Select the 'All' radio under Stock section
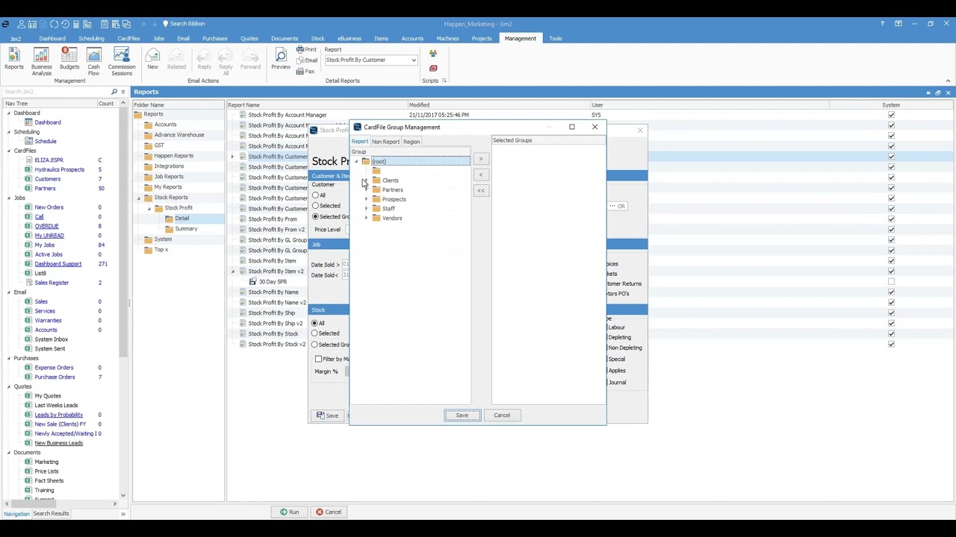This screenshot has height=537, width=956. [314, 323]
